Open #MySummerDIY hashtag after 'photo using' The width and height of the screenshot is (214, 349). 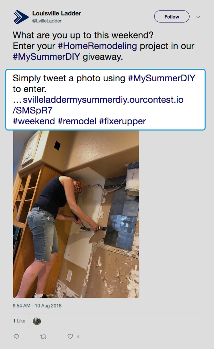coord(162,78)
